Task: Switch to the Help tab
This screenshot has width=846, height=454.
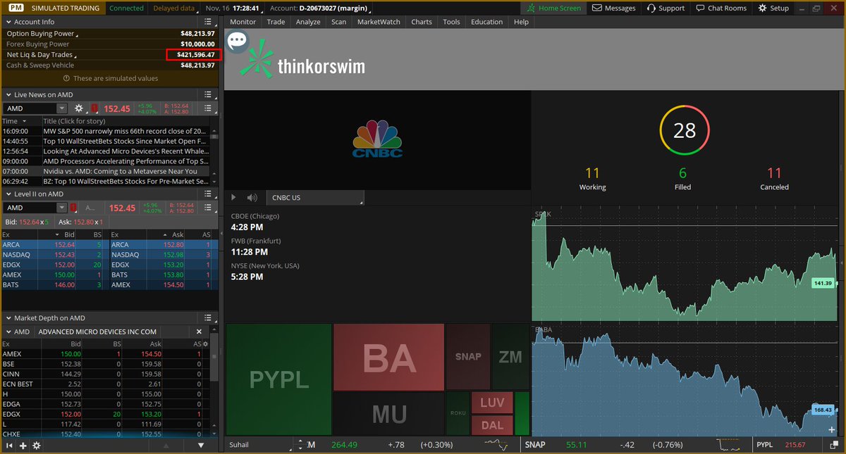Action: point(521,22)
